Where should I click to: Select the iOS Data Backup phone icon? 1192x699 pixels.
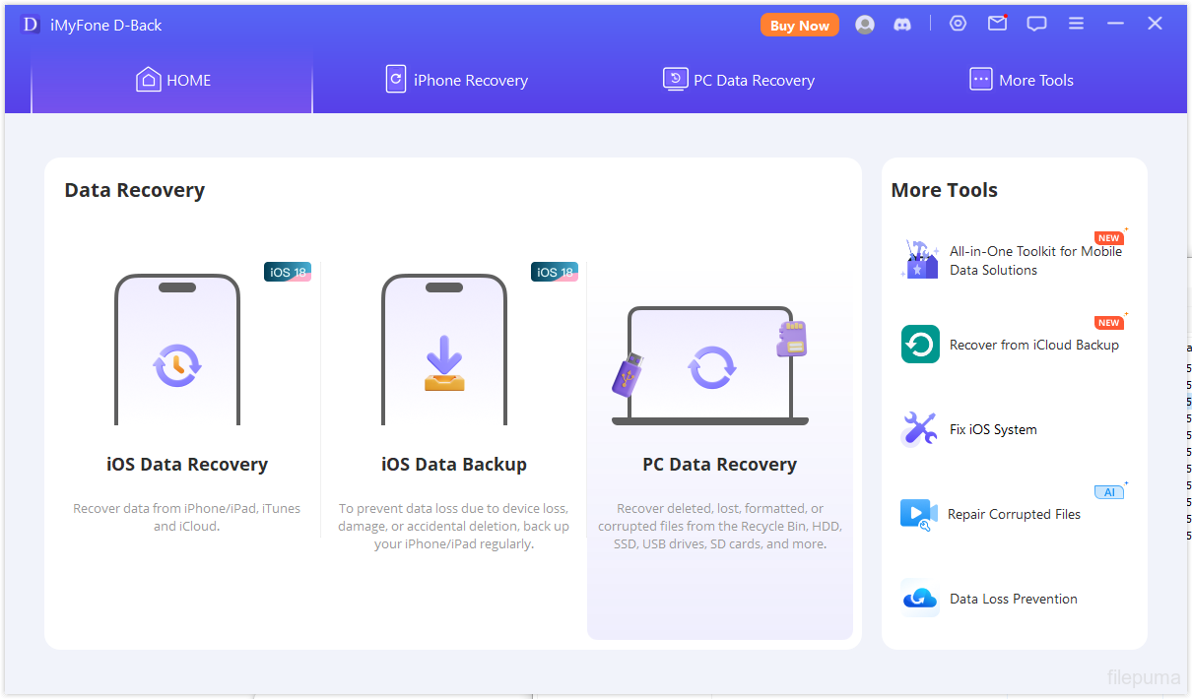[x=444, y=350]
